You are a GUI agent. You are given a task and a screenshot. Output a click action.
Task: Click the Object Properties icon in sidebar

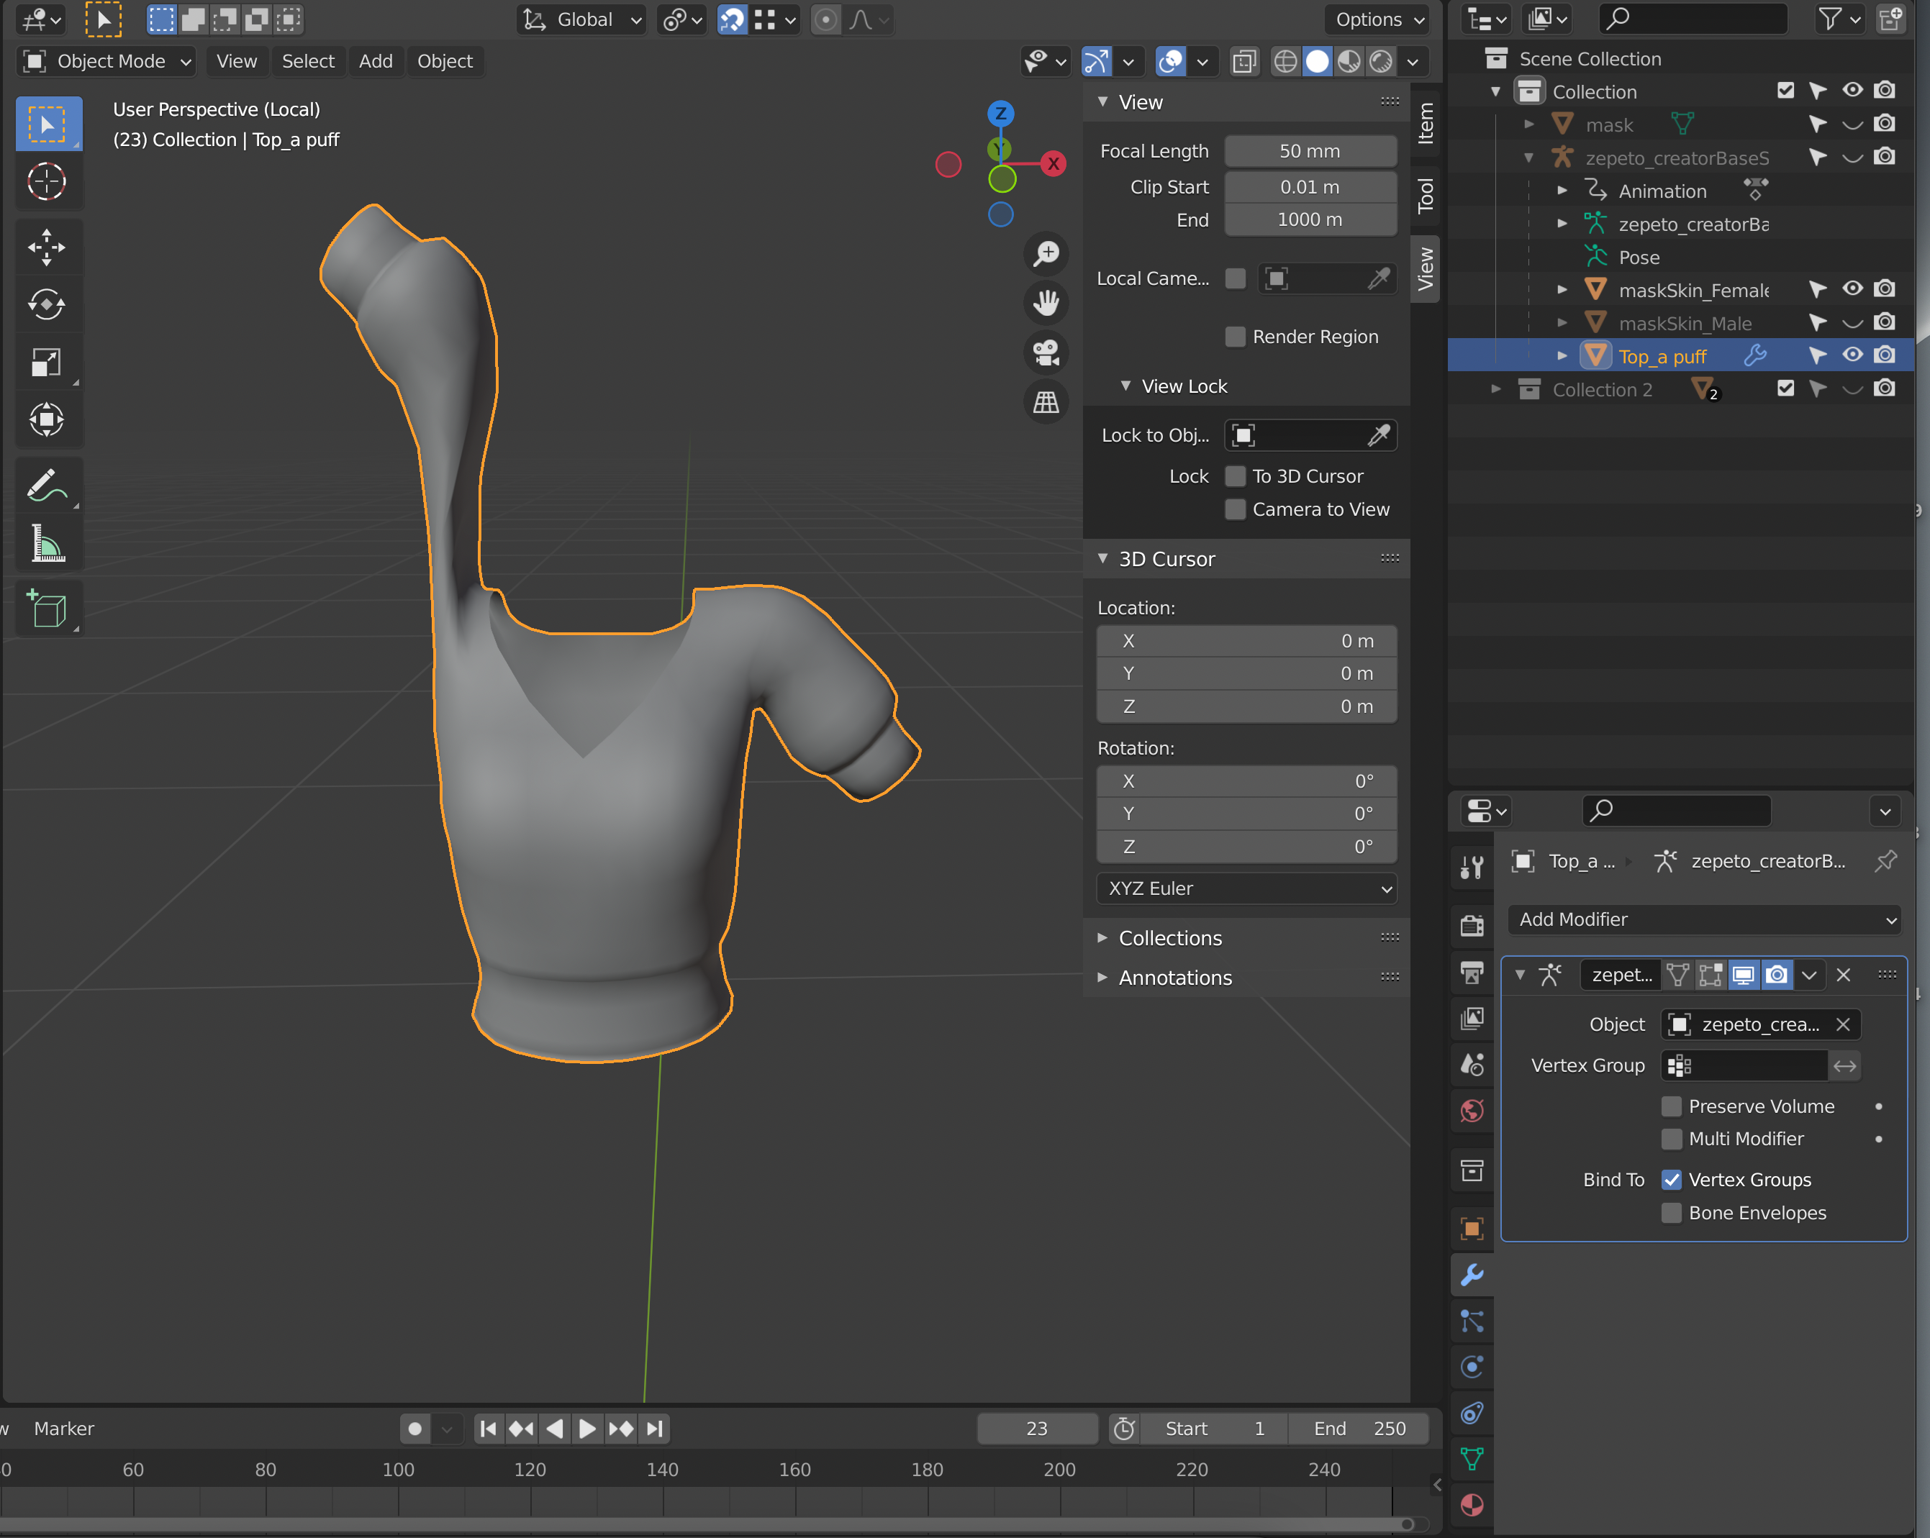(x=1473, y=1226)
